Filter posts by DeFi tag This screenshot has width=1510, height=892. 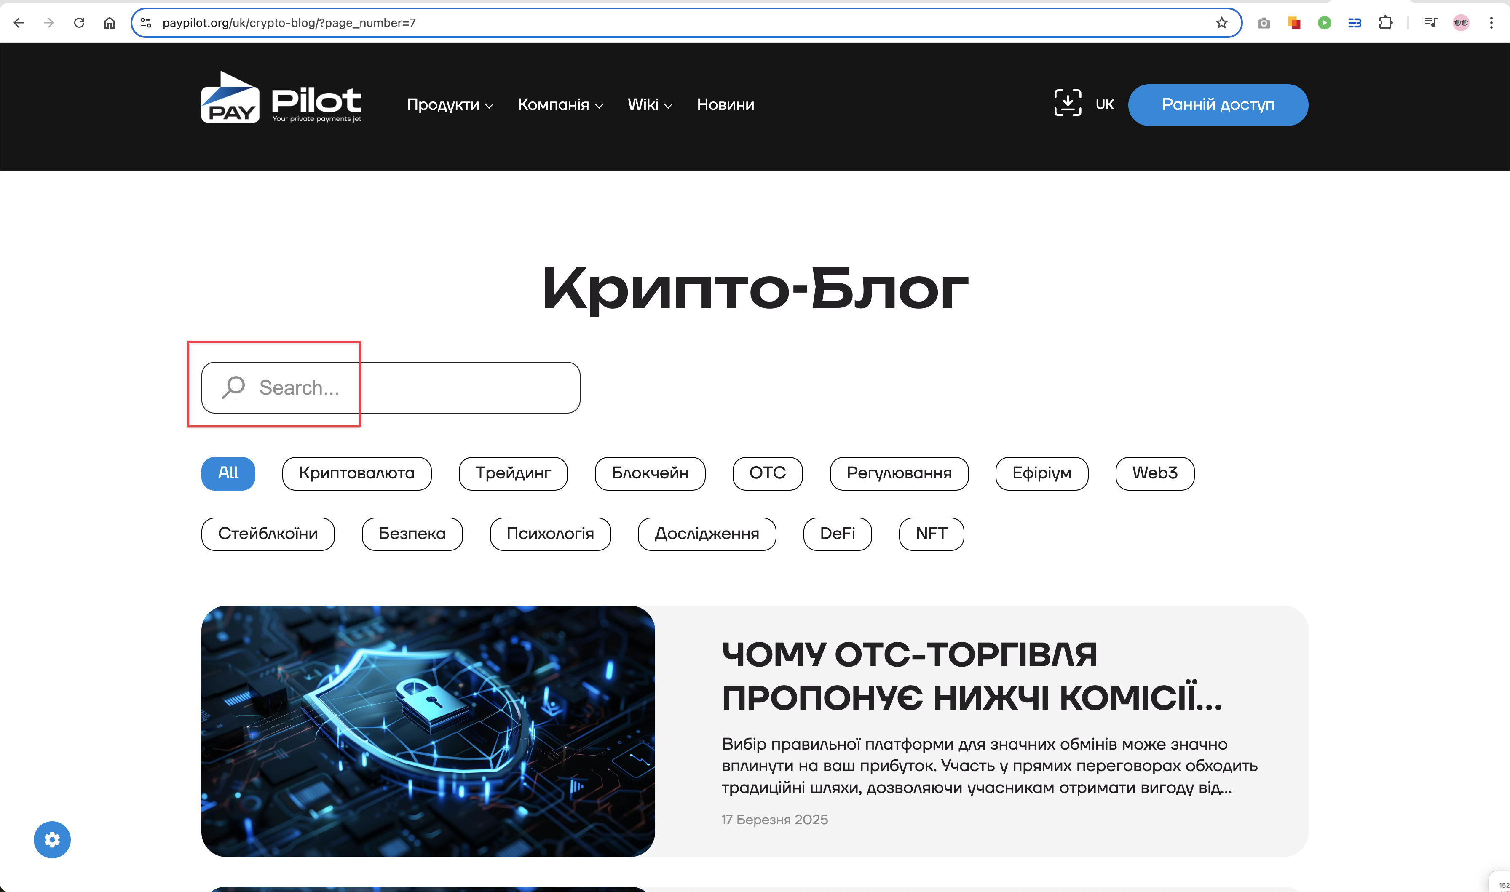coord(837,534)
